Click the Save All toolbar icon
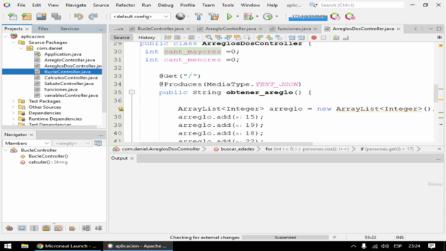Image resolution: width=446 pixels, height=251 pixels. click(x=56, y=17)
